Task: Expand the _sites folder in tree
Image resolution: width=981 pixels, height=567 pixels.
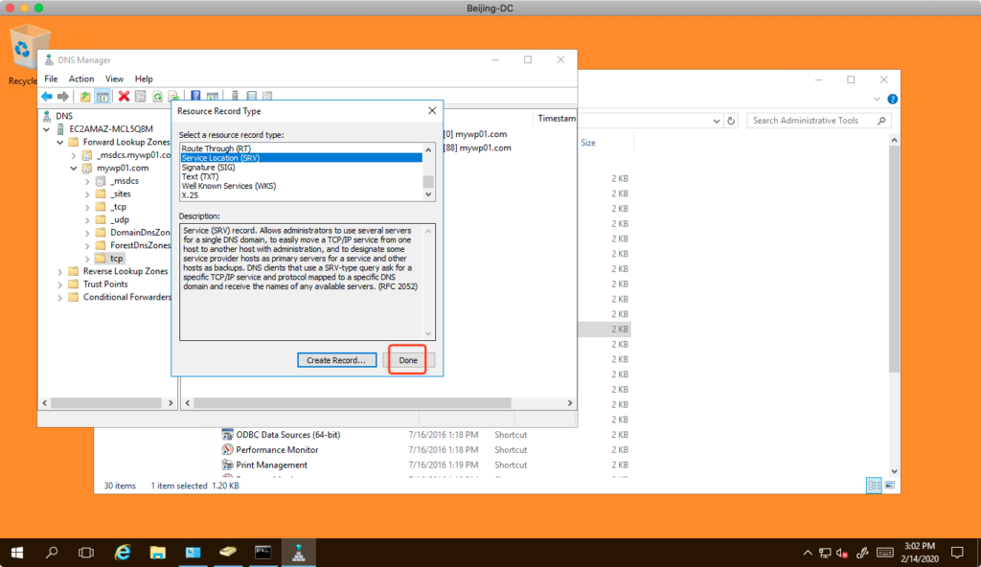Action: 87,193
